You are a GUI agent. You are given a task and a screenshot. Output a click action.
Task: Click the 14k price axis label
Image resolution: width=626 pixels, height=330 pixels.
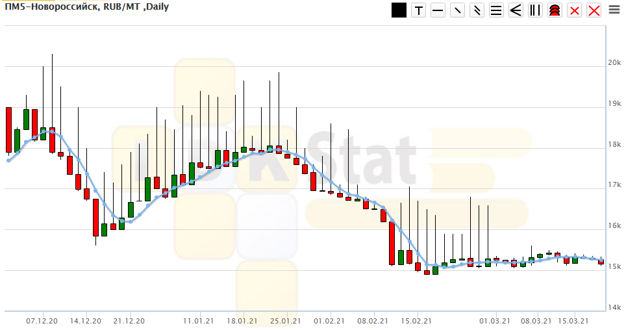tap(614, 307)
